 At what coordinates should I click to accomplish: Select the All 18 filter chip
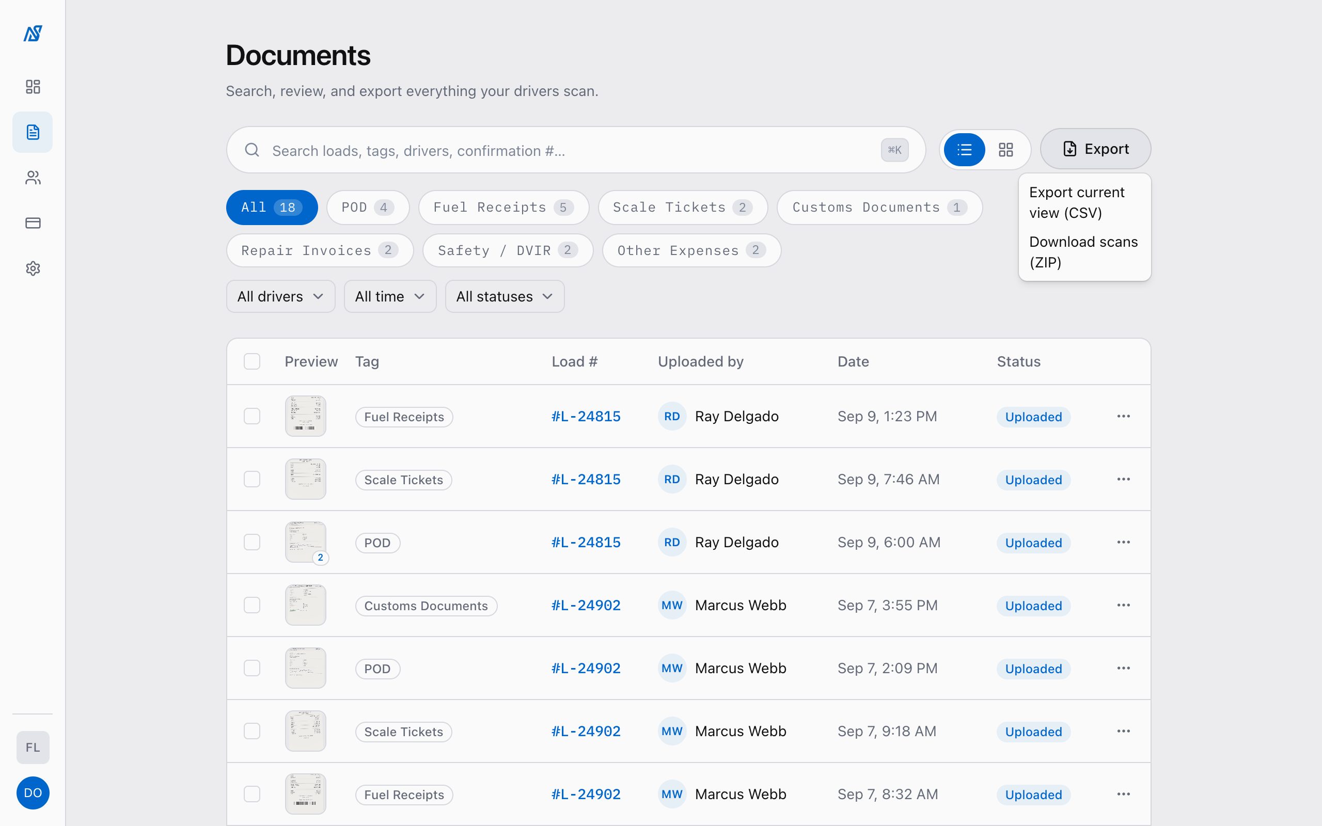pyautogui.click(x=272, y=208)
